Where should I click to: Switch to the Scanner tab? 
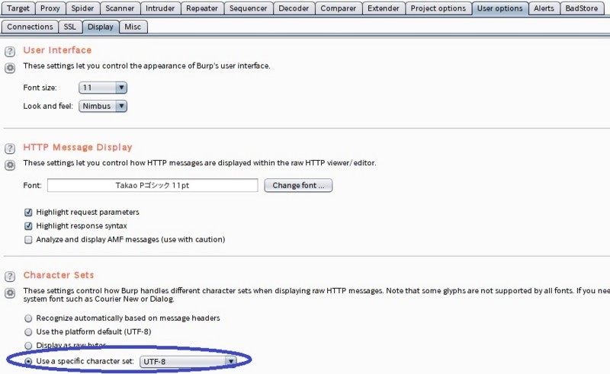point(120,8)
